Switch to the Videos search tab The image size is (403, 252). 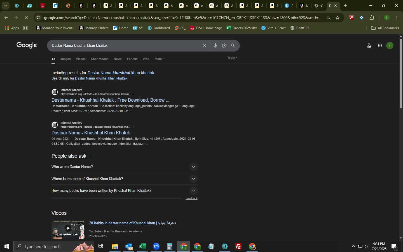coord(81,59)
